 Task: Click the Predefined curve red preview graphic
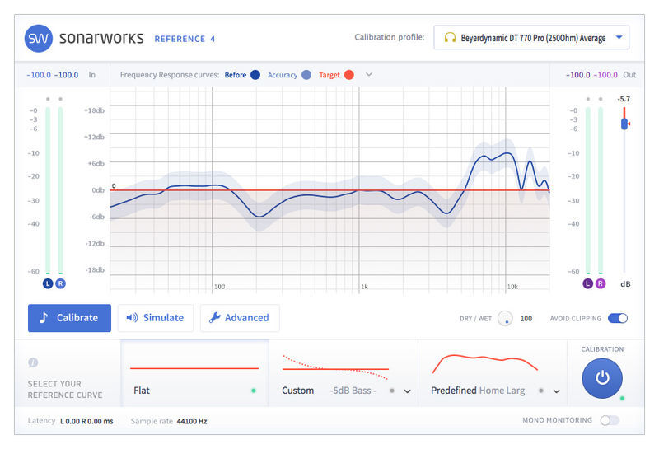[x=485, y=363]
